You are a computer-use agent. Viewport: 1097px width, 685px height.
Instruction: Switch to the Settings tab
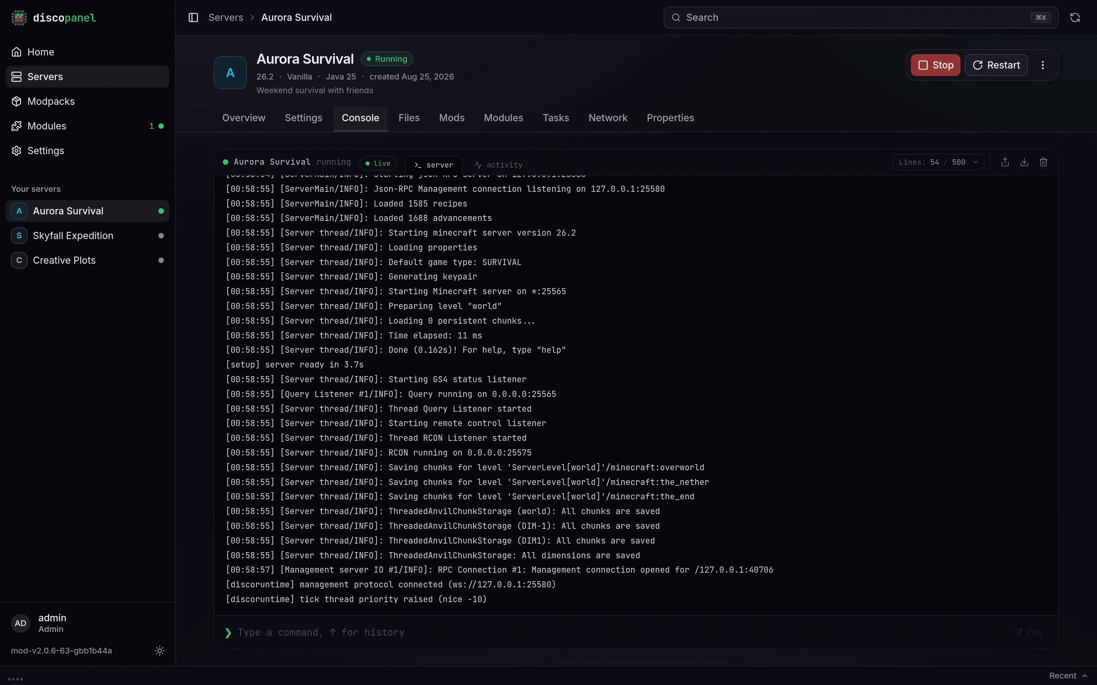click(x=303, y=118)
